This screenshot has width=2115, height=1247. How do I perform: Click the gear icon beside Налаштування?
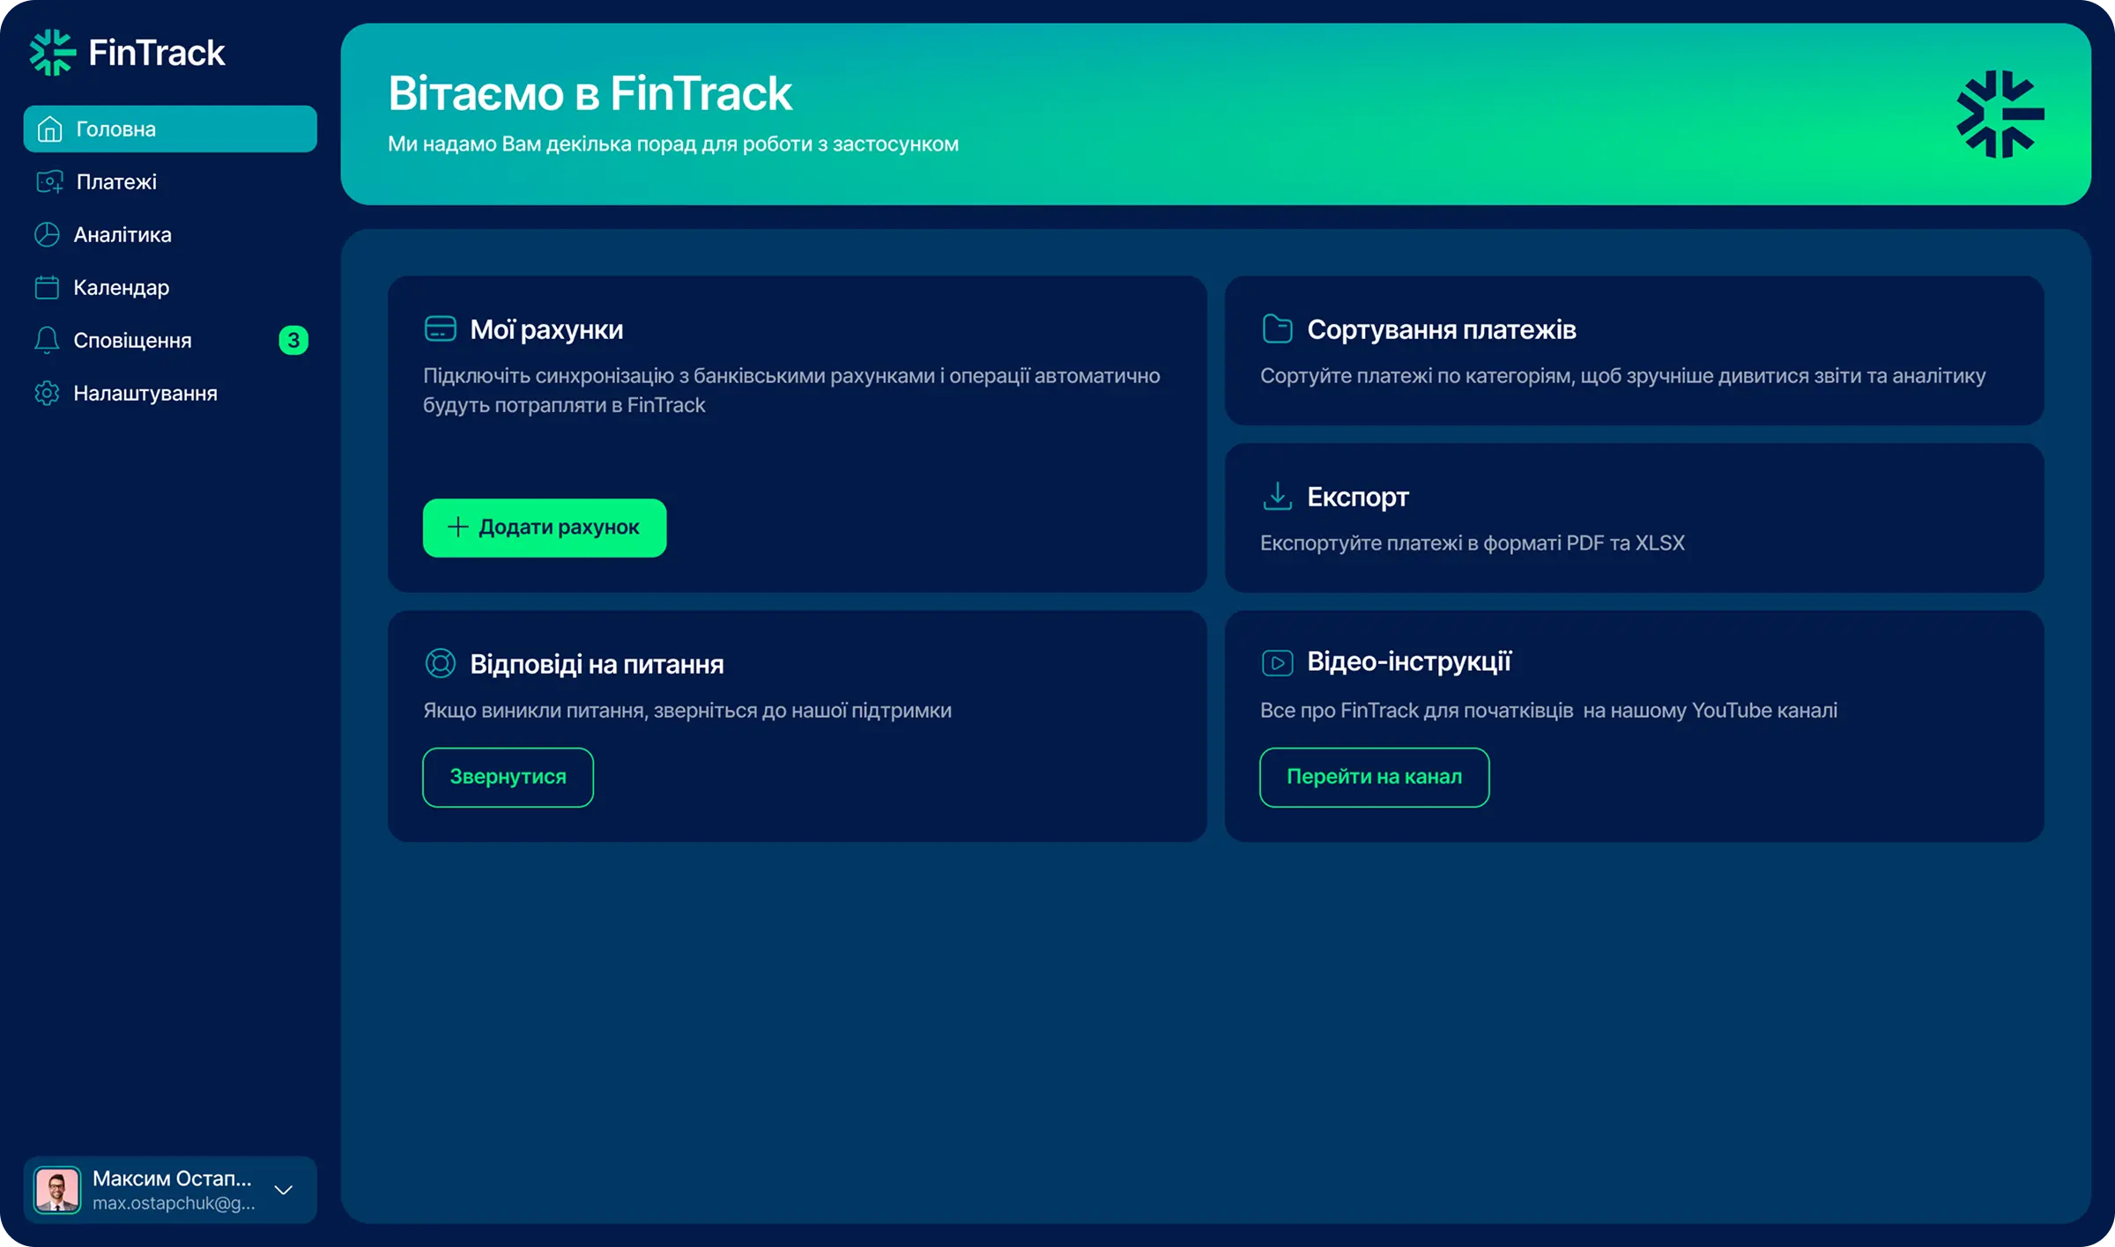pyautogui.click(x=47, y=393)
